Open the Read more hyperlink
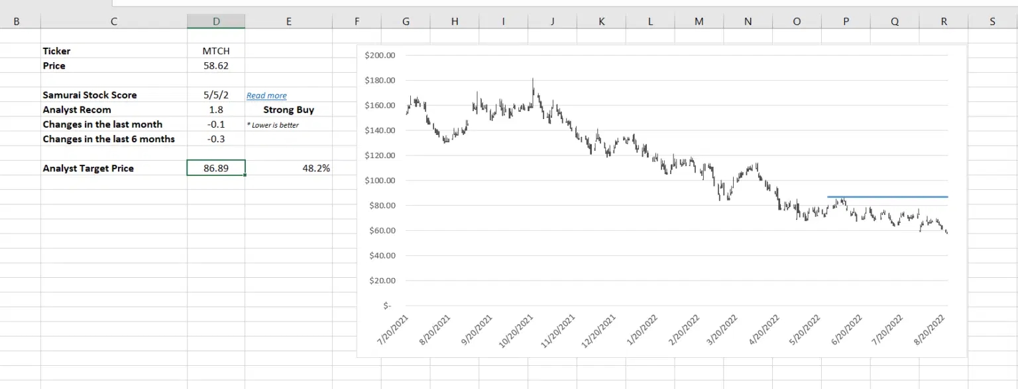This screenshot has width=1018, height=389. click(266, 95)
